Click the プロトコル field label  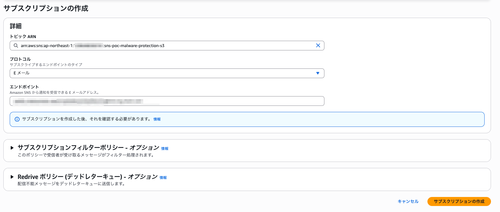(20, 59)
